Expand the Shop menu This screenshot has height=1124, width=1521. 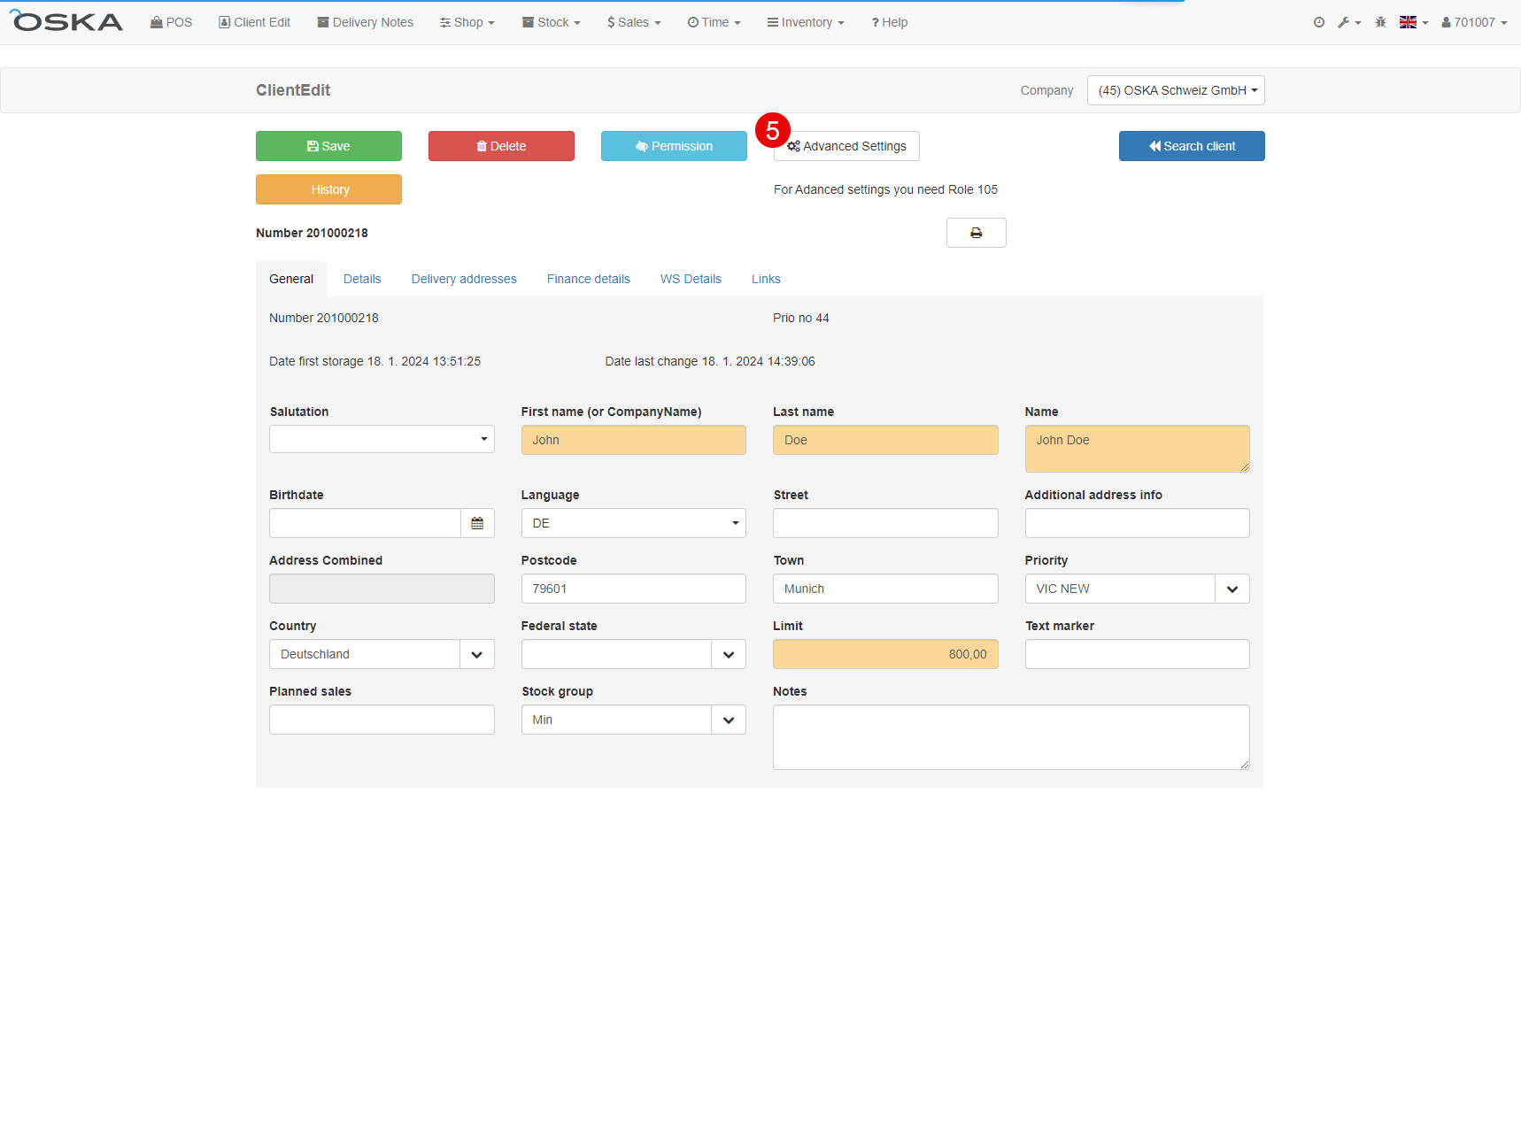click(467, 22)
